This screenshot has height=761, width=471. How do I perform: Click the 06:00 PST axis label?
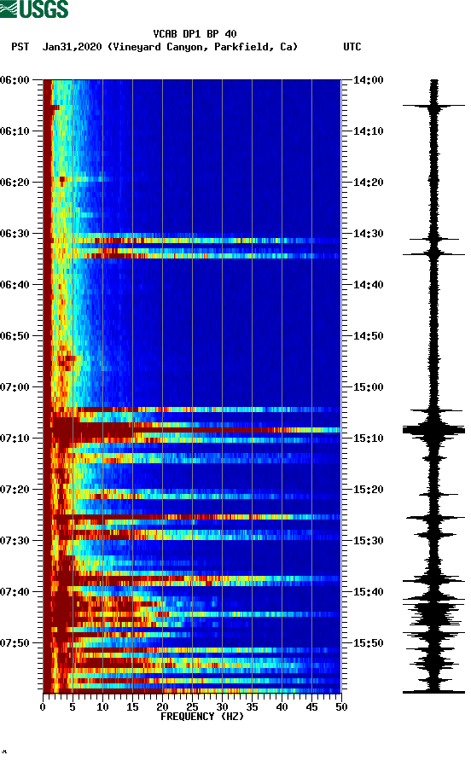point(15,79)
